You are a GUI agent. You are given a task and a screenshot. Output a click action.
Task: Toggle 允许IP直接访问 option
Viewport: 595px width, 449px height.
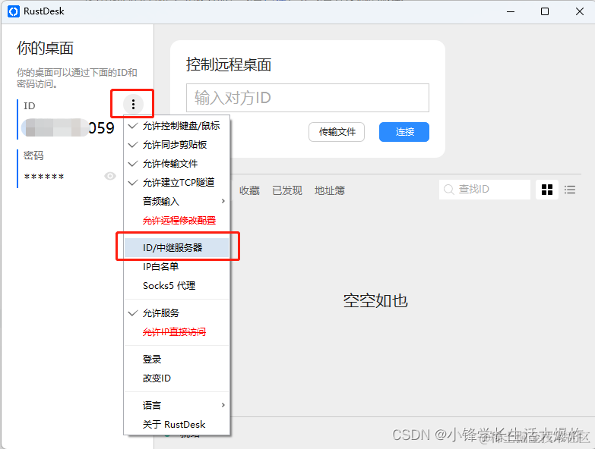[177, 332]
